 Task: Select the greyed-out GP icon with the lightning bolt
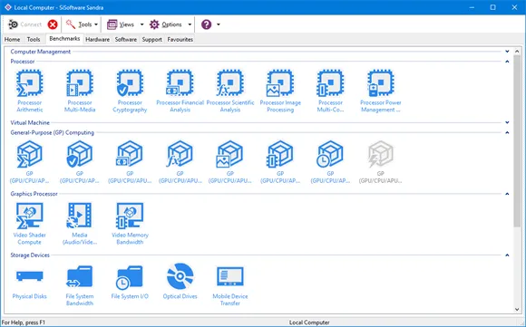click(381, 162)
